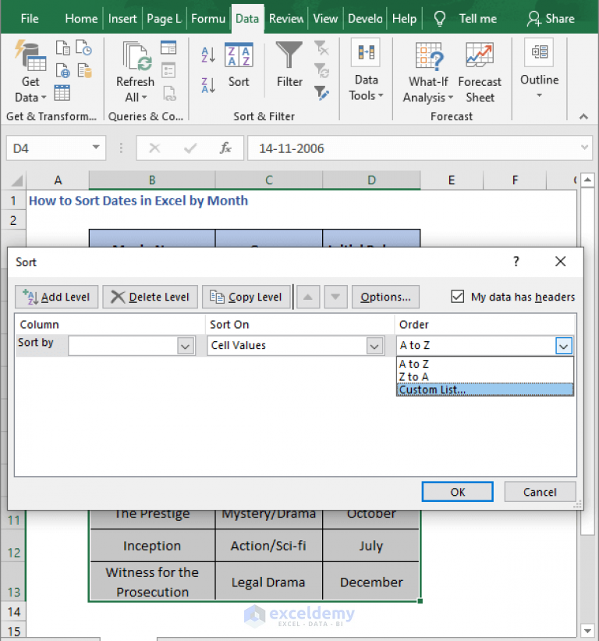Image resolution: width=599 pixels, height=641 pixels.
Task: Cancel the formula bar entry
Action: point(154,148)
